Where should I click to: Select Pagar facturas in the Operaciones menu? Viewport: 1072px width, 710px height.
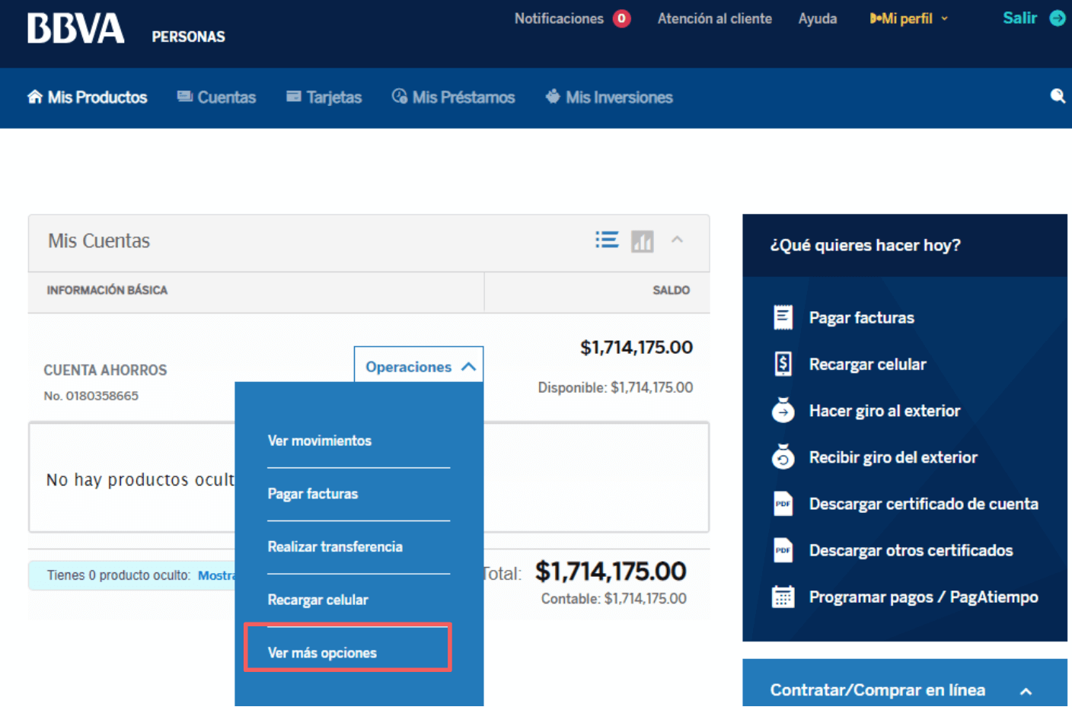pos(313,494)
